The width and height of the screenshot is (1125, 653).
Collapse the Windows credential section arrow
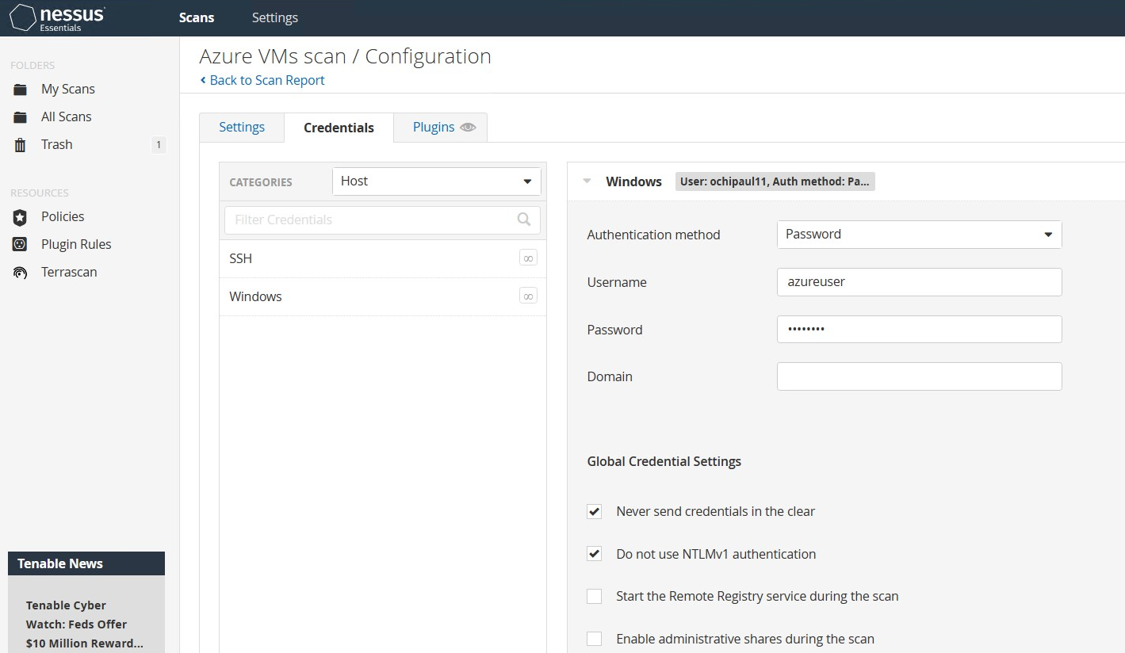587,181
